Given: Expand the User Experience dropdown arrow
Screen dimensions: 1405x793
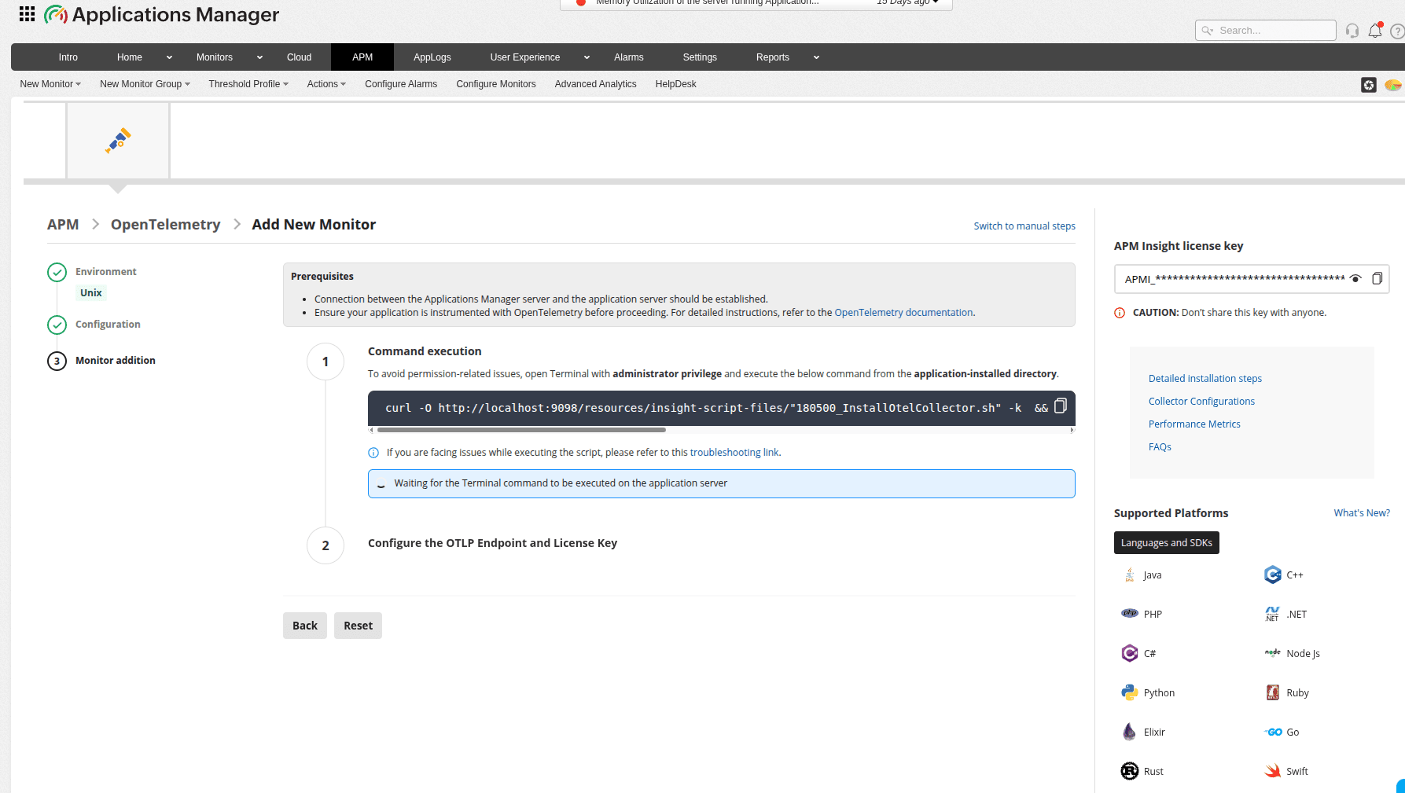Looking at the screenshot, I should click(x=587, y=57).
